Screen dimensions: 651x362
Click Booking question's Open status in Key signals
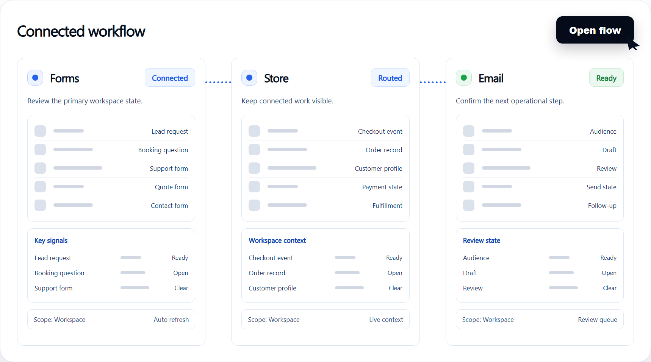tap(180, 273)
